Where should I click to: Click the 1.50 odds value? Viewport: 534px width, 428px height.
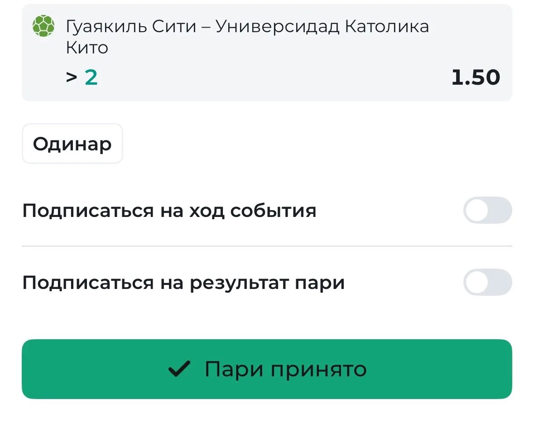pyautogui.click(x=476, y=77)
